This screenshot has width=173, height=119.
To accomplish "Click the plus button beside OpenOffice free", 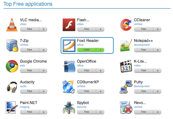I will [101, 70].
